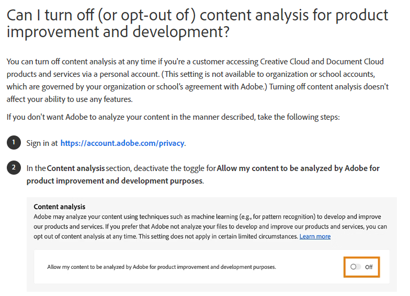This screenshot has height=296, width=410.
Task: Toggle the content analysis switch
Action: 356,267
